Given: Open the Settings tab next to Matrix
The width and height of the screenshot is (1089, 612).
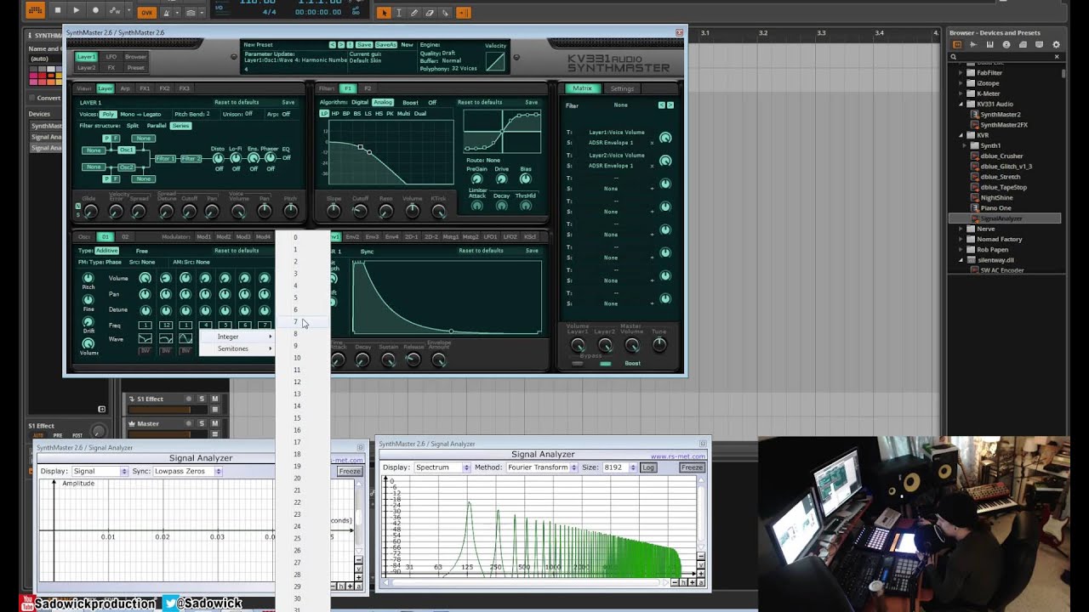Looking at the screenshot, I should click(622, 88).
